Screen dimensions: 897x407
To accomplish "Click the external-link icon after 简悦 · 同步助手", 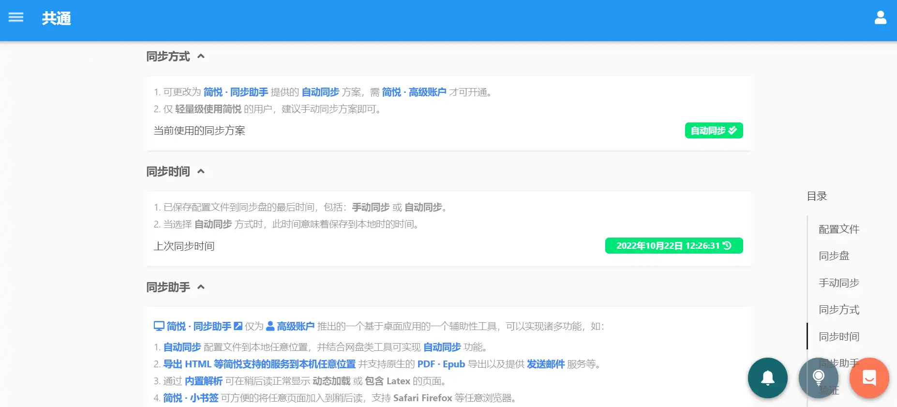I will pos(238,326).
